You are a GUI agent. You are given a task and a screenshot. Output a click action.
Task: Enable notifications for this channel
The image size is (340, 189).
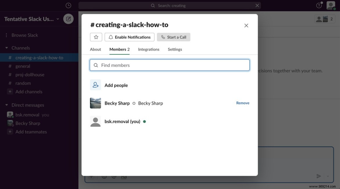click(x=129, y=37)
